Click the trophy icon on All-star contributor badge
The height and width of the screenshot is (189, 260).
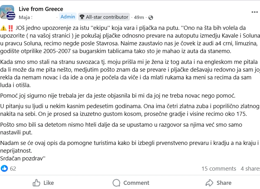coord(81,17)
